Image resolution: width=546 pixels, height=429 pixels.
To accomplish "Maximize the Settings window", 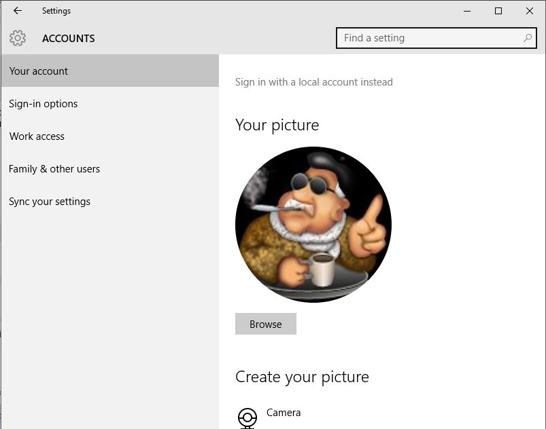I will [498, 11].
